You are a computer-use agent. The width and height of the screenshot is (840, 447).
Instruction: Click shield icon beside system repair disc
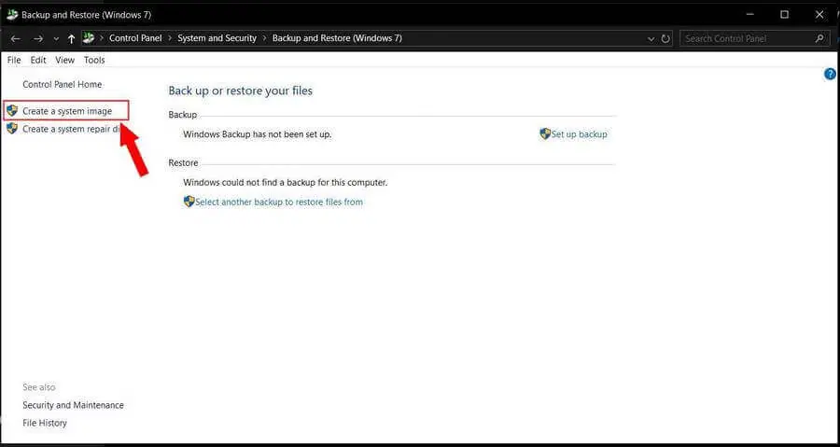[12, 129]
